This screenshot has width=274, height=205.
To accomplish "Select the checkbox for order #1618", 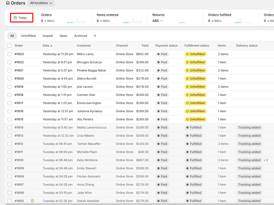I will tap(10, 95).
